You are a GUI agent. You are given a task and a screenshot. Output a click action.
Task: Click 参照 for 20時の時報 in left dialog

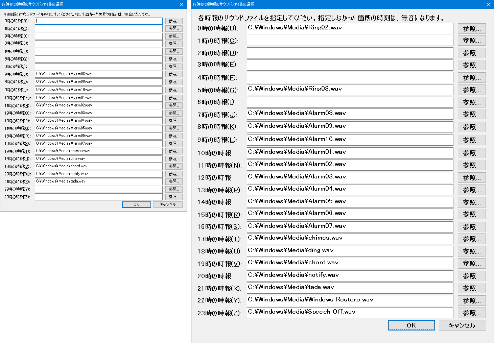tap(174, 174)
